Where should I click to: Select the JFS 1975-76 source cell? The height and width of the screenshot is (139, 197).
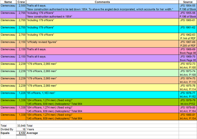188,87
